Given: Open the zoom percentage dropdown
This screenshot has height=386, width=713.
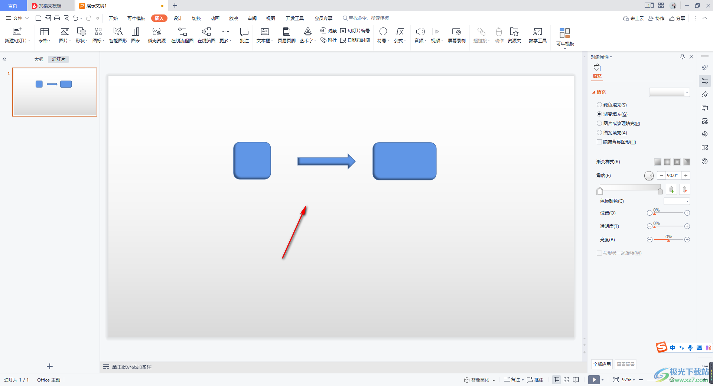Looking at the screenshot, I should [629, 380].
